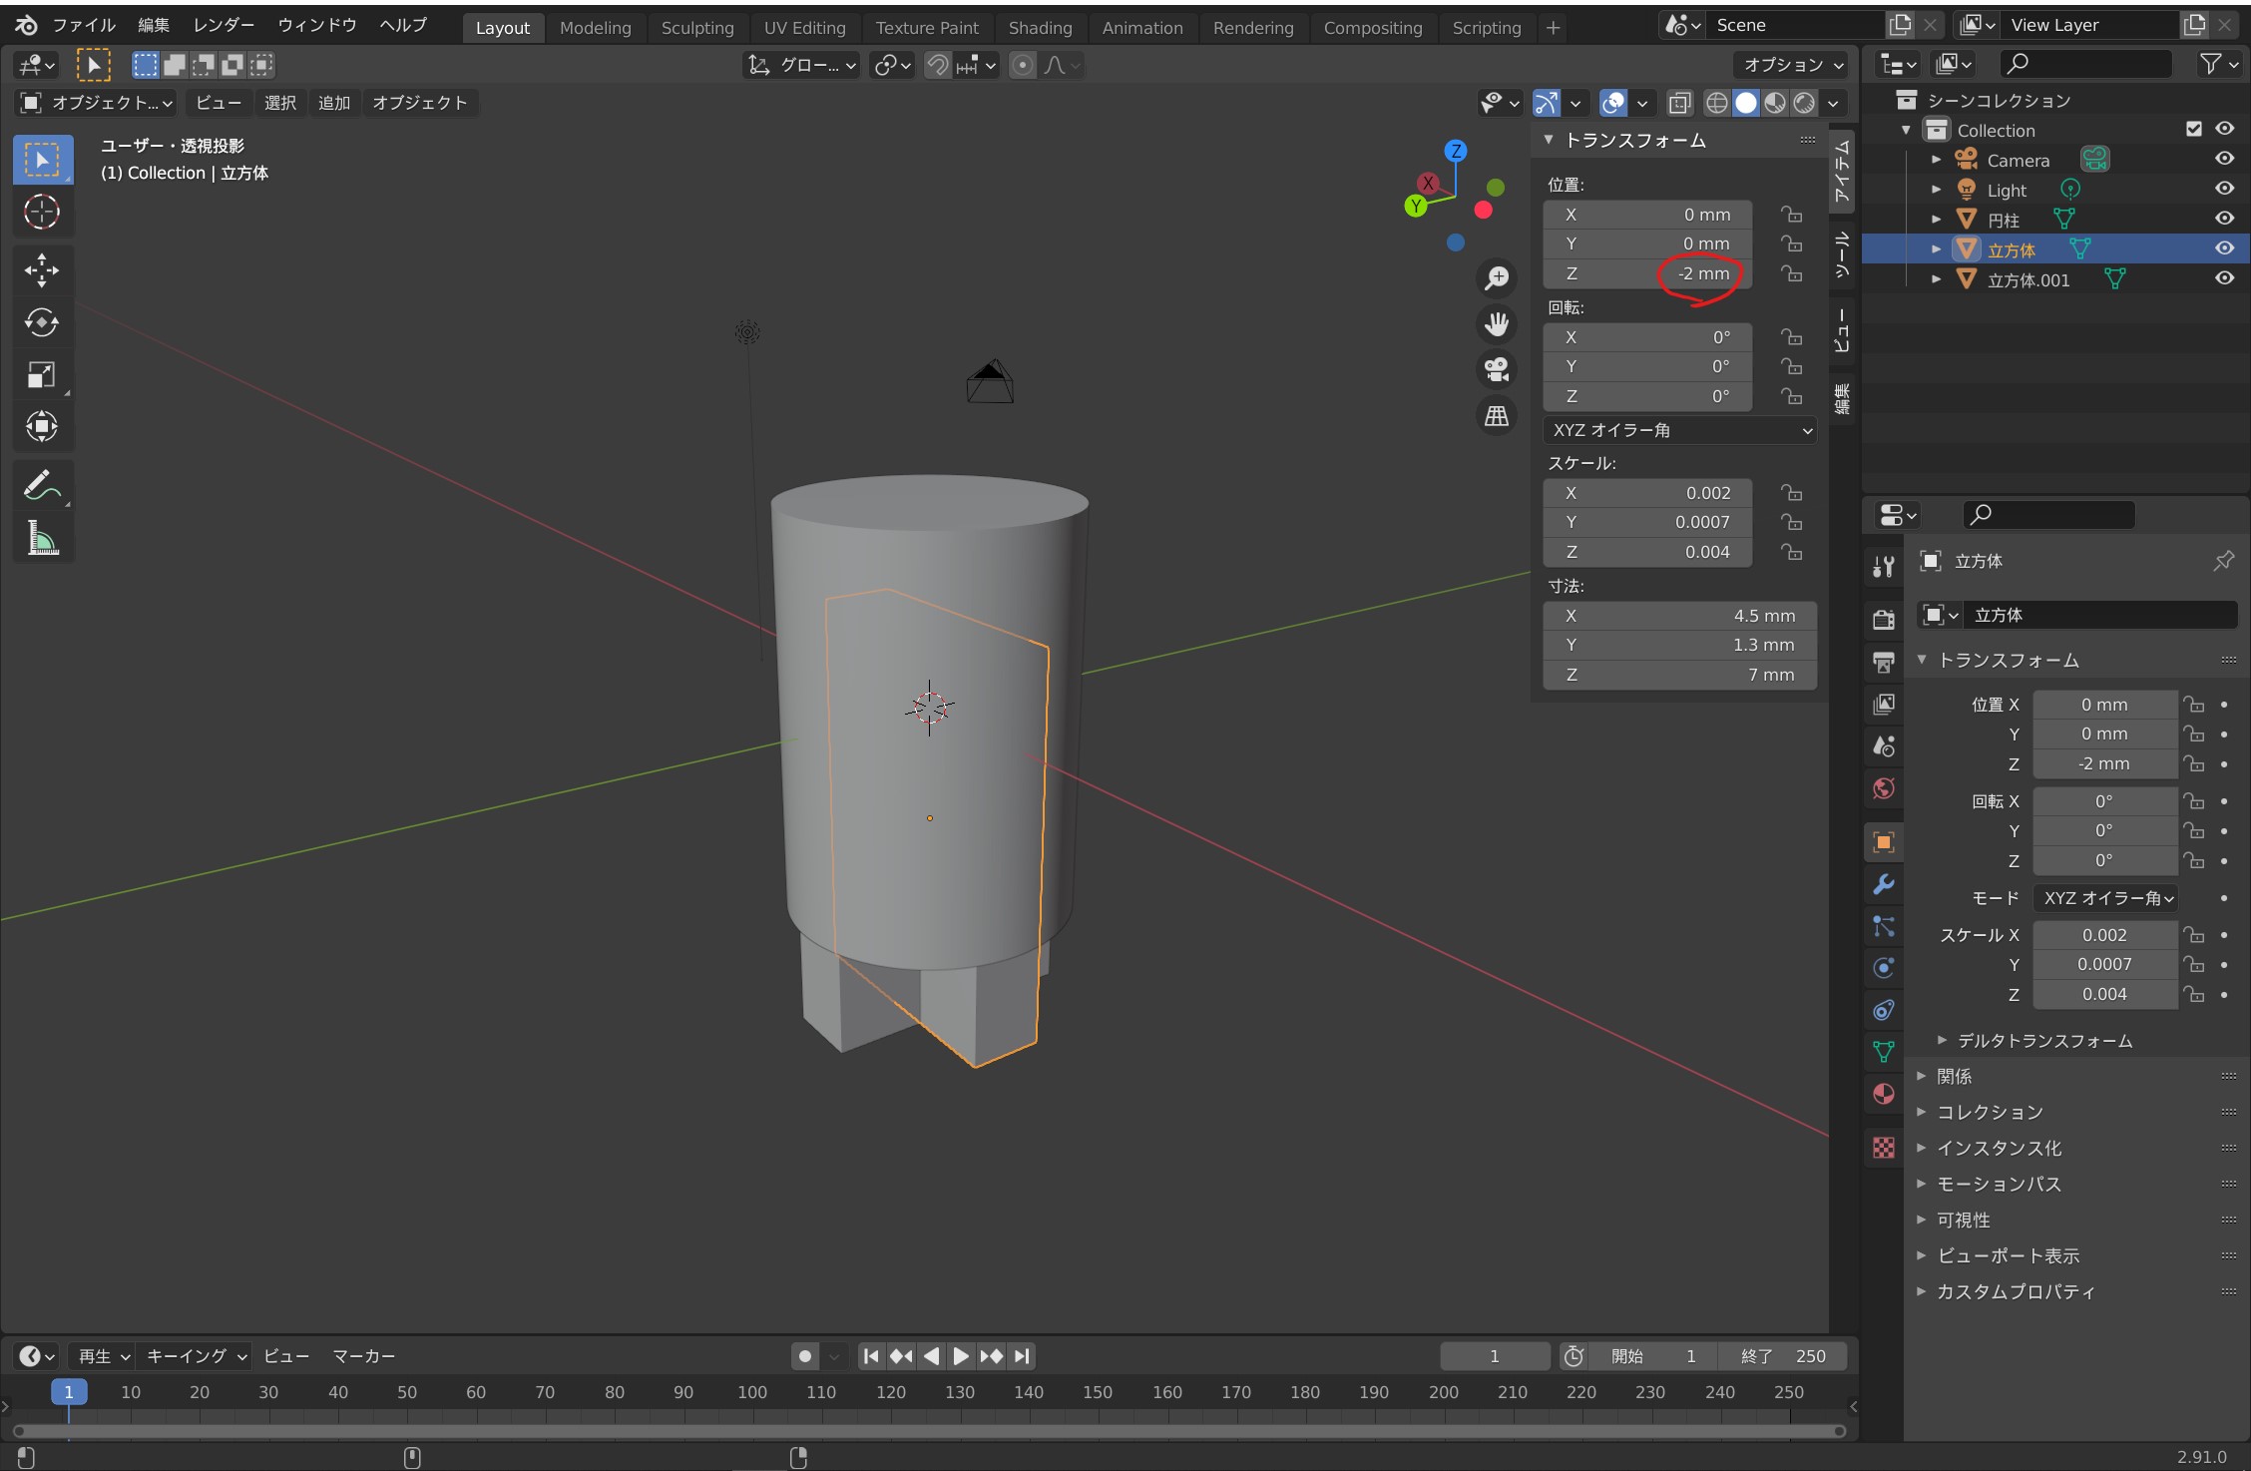
Task: Select the Annotate pencil tool
Action: (x=42, y=486)
